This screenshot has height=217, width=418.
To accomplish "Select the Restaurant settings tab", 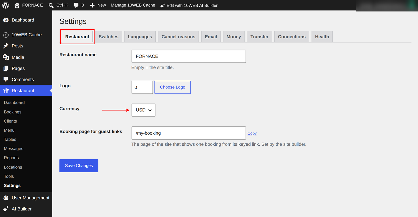I will (77, 37).
